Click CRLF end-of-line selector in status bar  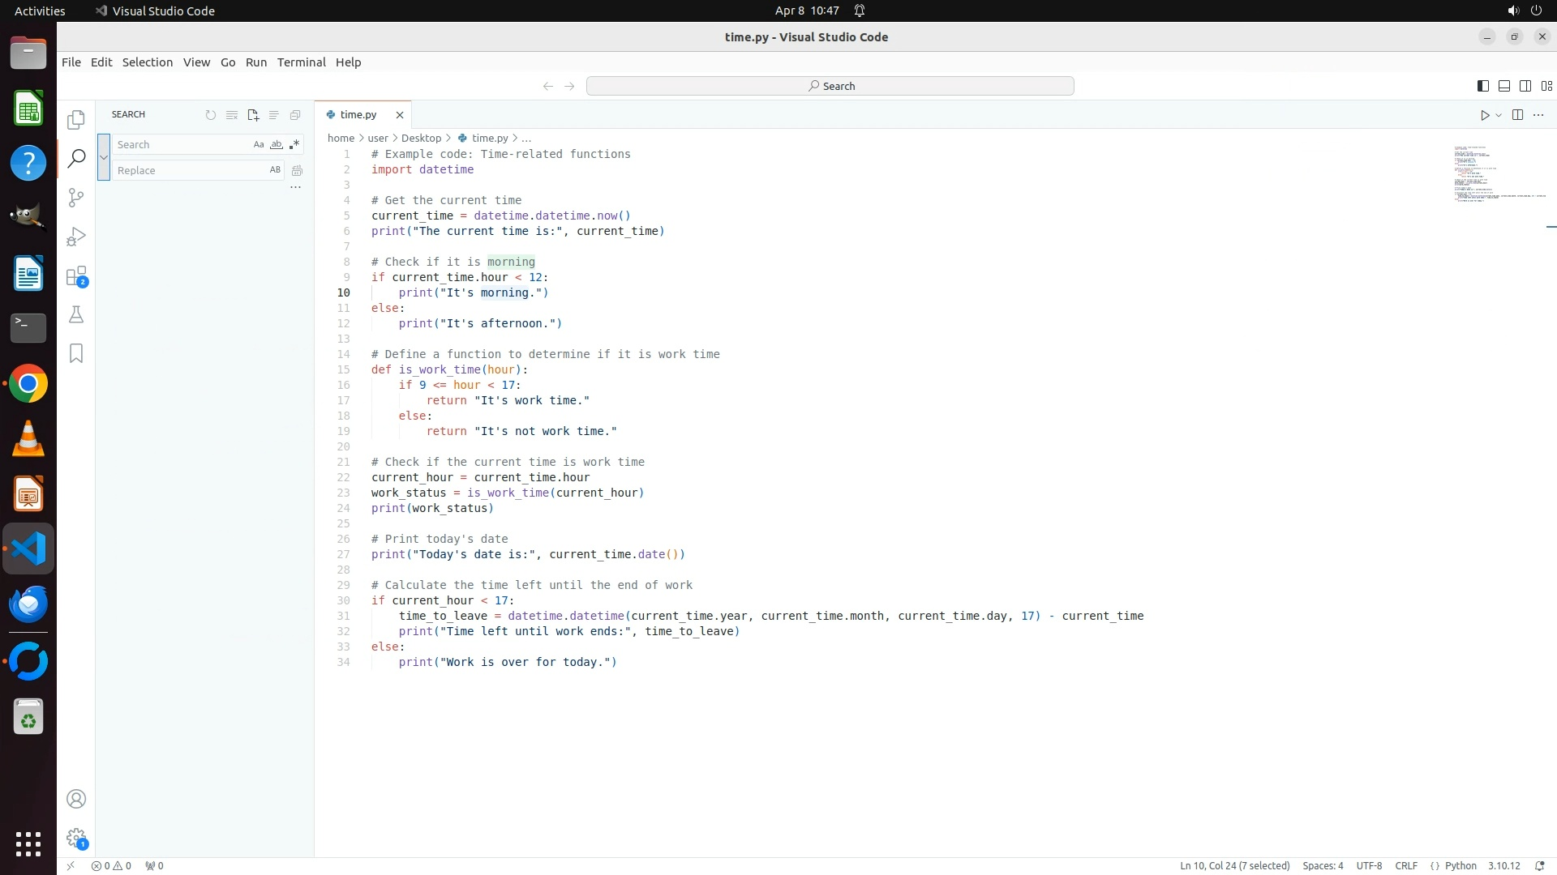(1406, 865)
